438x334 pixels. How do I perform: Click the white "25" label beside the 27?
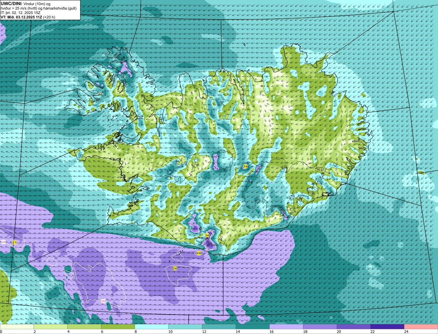(3, 242)
